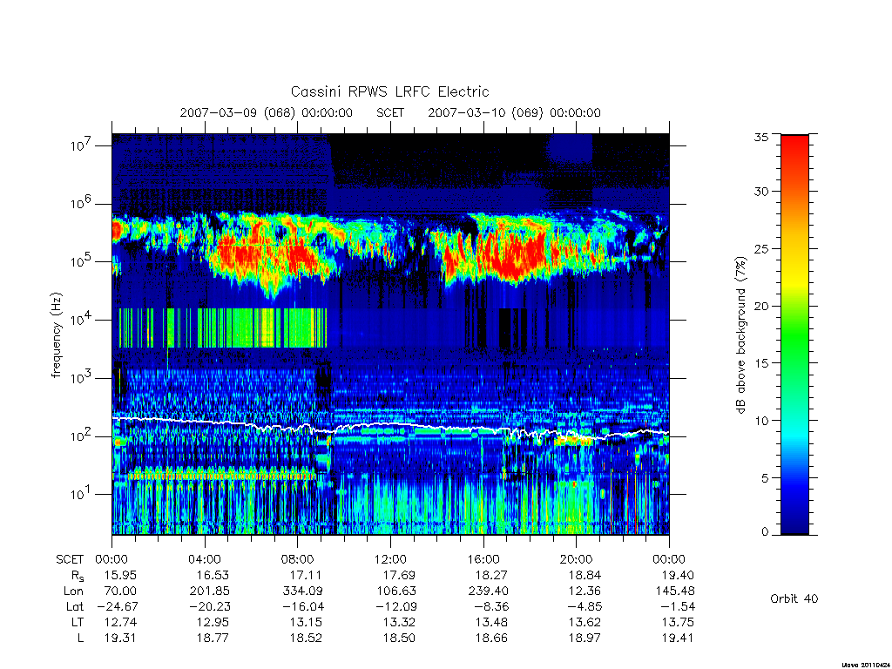892x669 pixels.
Task: Click the Rs value 17.69
Action: coord(398,575)
